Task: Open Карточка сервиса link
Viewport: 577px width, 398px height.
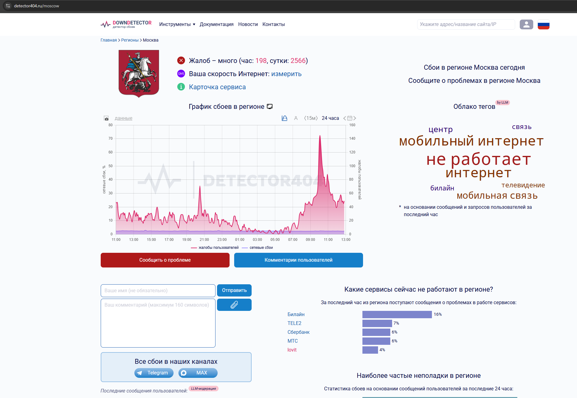Action: click(217, 87)
